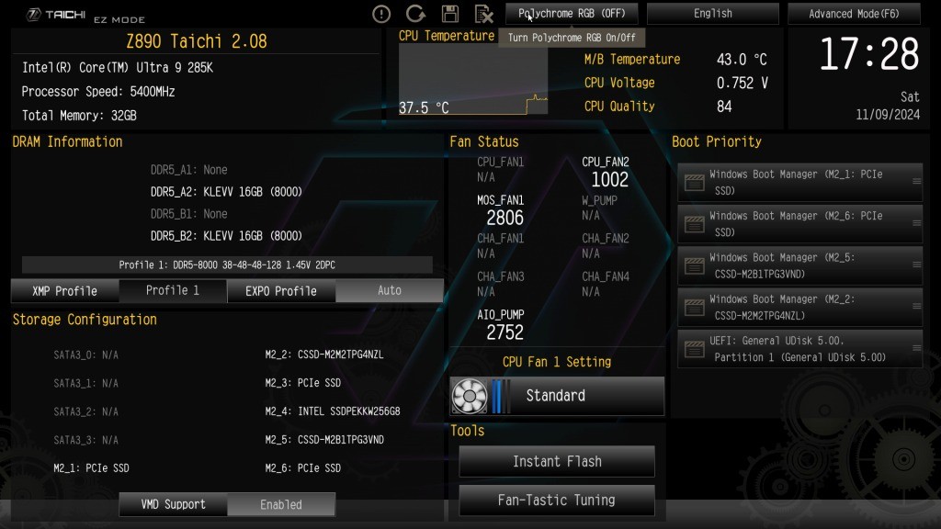Click the Taichi logo at top left

pos(56,15)
